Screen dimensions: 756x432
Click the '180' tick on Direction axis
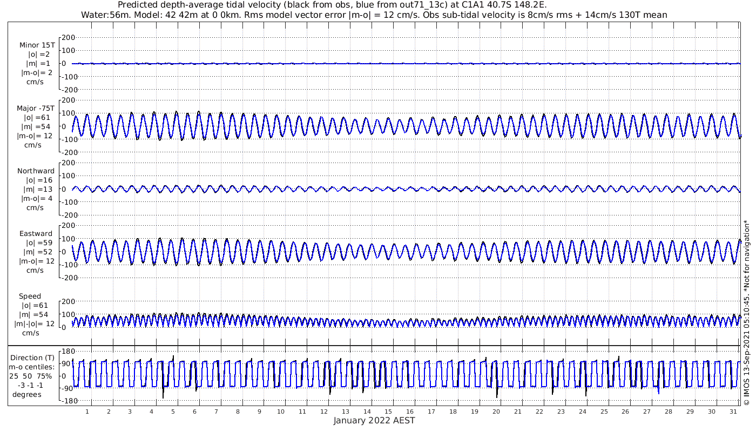click(67, 352)
